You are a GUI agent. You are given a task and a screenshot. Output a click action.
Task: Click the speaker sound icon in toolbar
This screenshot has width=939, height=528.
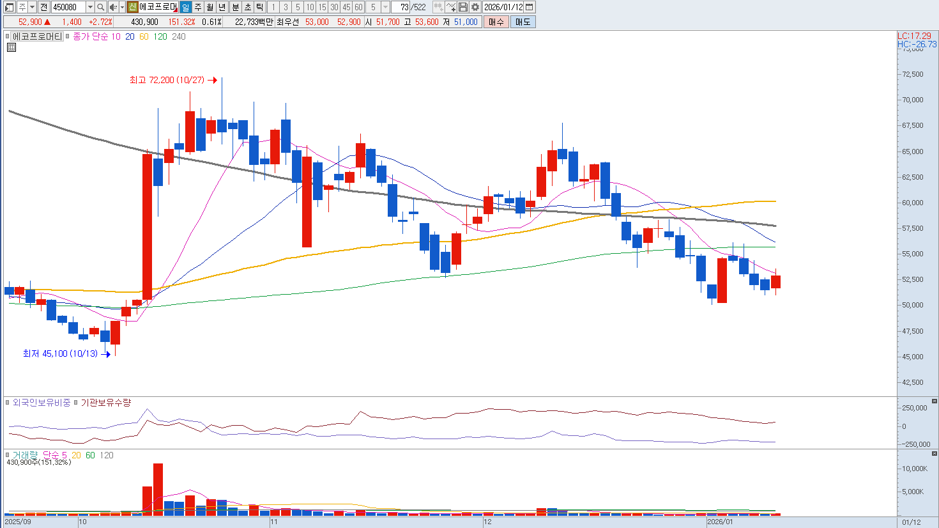[x=113, y=7]
